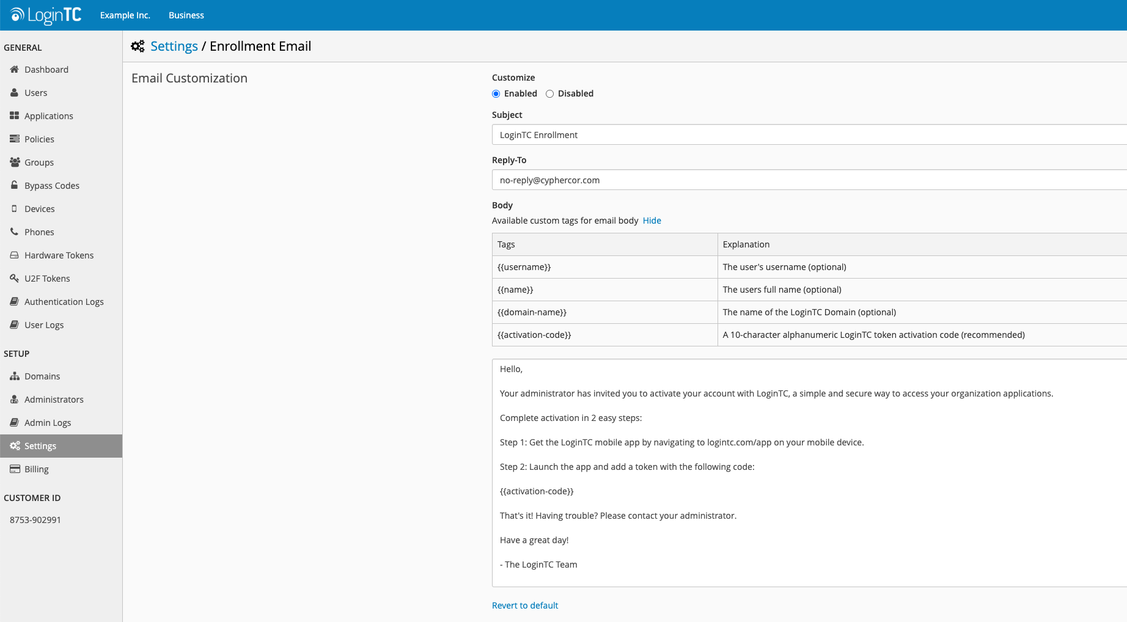Open Authentication Logs
The height and width of the screenshot is (622, 1127).
61,302
